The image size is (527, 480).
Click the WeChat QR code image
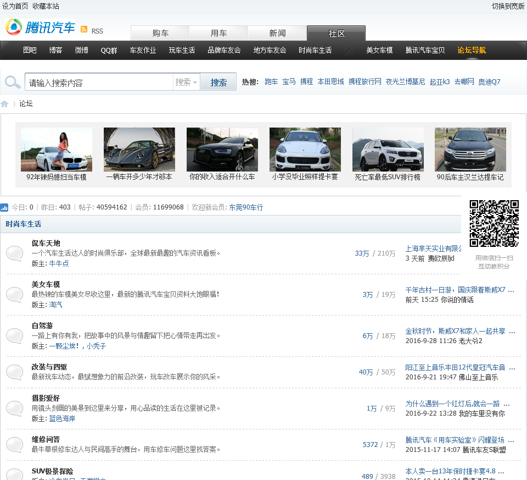coord(494,224)
